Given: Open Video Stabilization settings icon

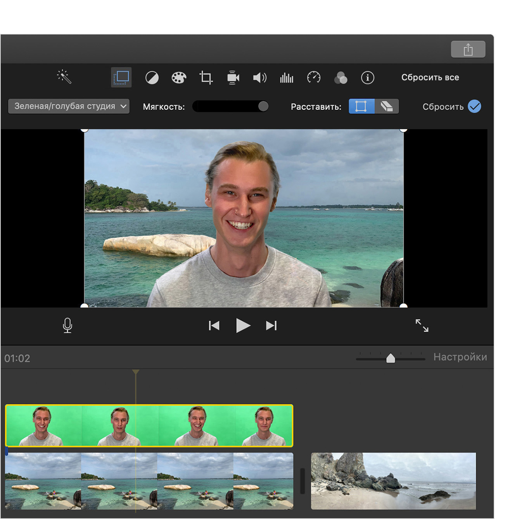Looking at the screenshot, I should (x=233, y=78).
